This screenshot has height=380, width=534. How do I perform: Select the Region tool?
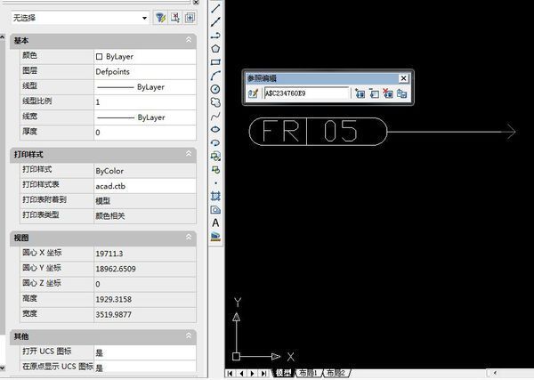click(215, 209)
